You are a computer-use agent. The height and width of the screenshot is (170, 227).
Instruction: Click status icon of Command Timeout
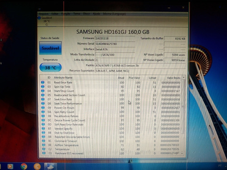pos(44,141)
